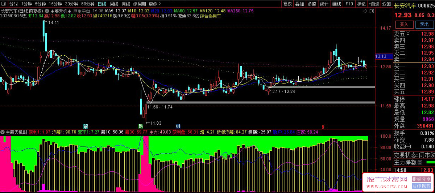Click the red § marker on the time axis
This screenshot has width=435, height=193.
pos(323,126)
